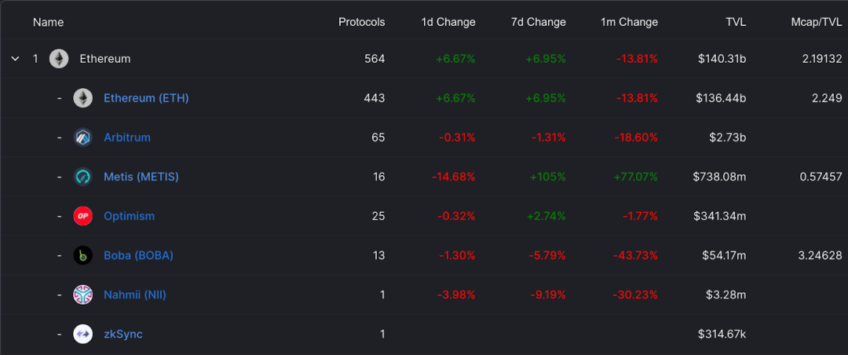Screen dimensions: 848x355
Task: Collapse the Ethereum row chevron
Action: (15, 58)
